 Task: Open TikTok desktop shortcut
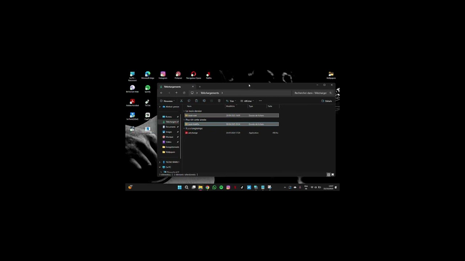[147, 103]
